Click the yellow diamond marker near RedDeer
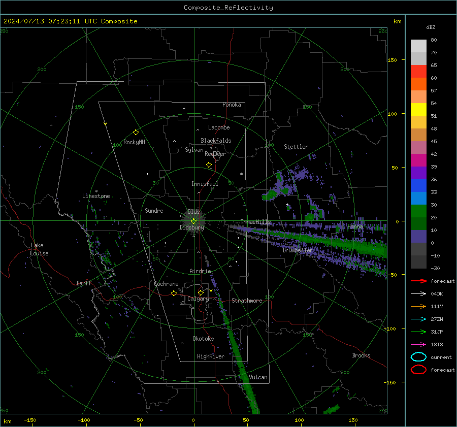Viewport: 457px width, 427px height. point(209,165)
